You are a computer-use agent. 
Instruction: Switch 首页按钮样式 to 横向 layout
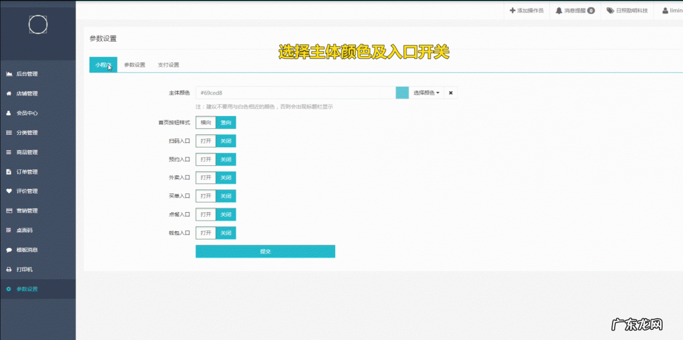click(x=205, y=123)
